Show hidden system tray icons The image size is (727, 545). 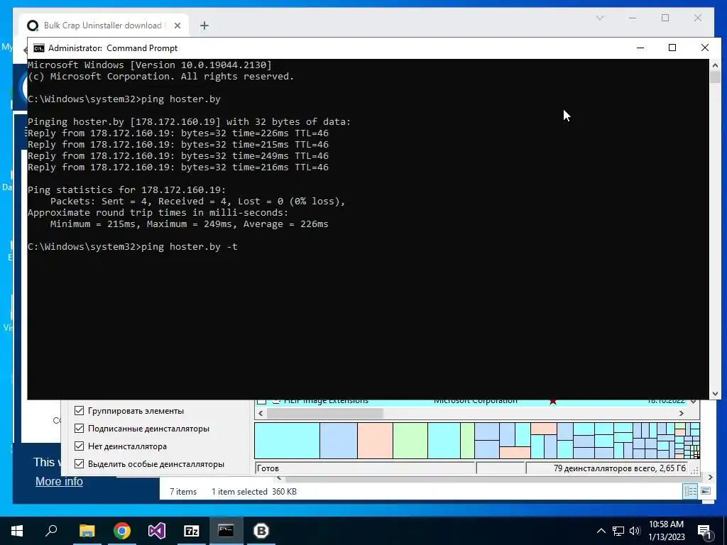[601, 531]
